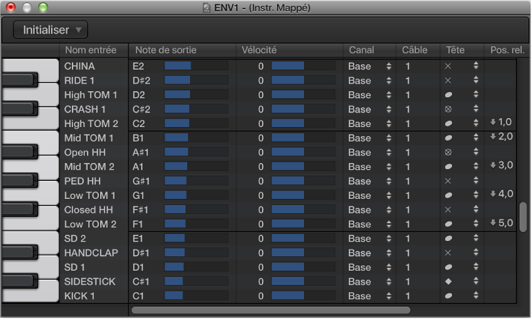Click the diamond notehead icon for SIDESTICK
The height and width of the screenshot is (319, 532).
[x=448, y=282]
